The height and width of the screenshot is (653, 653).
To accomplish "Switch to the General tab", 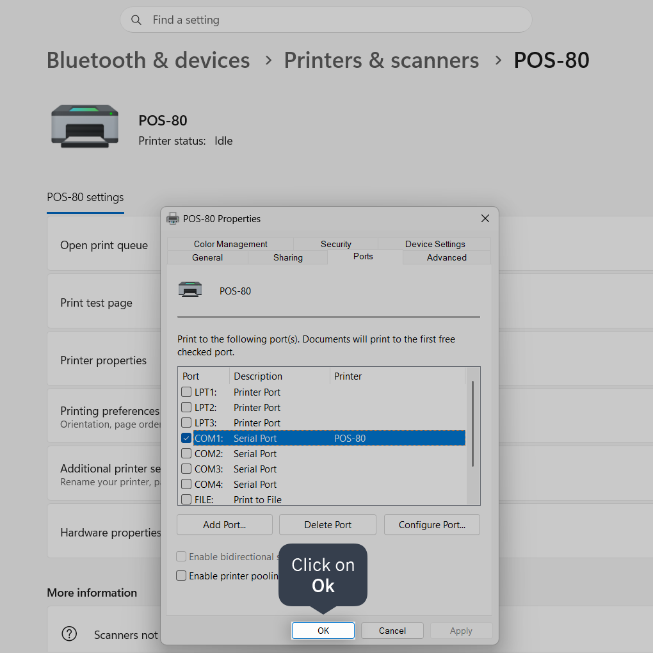I will [207, 257].
